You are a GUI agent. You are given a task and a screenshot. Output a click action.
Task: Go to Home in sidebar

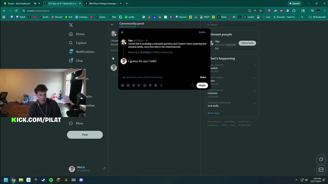pos(77,34)
